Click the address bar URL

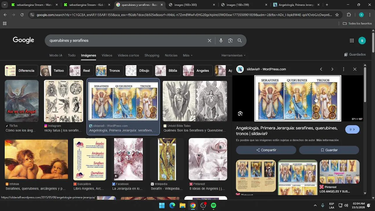pyautogui.click(x=185, y=15)
